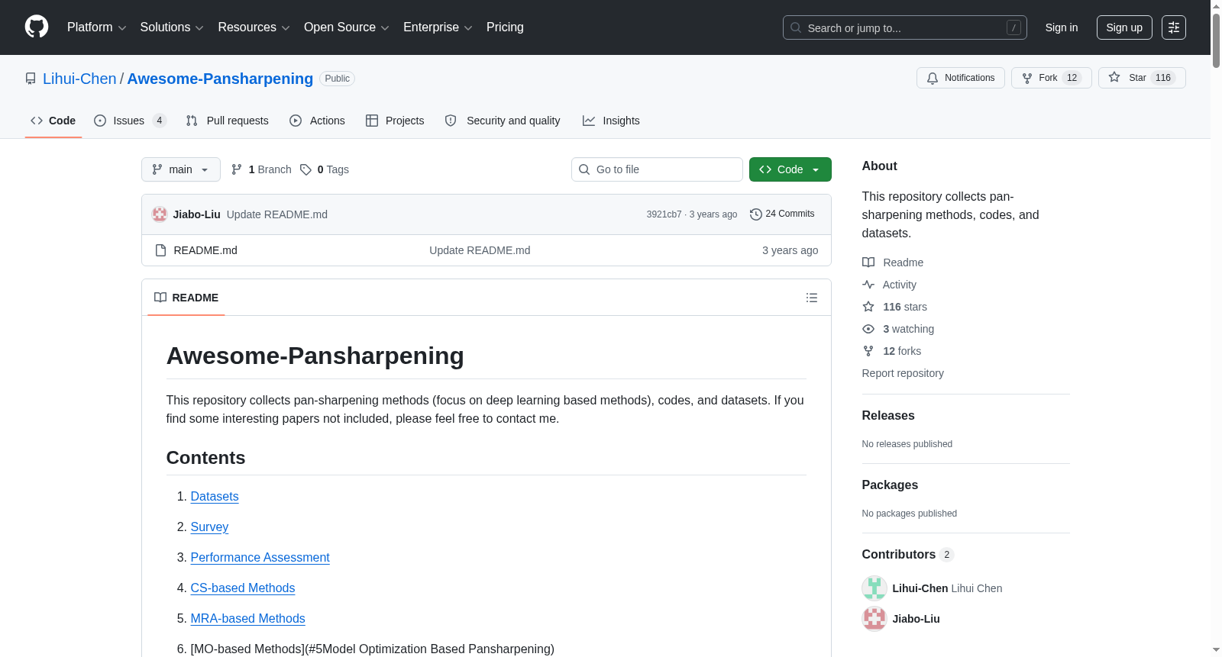The width and height of the screenshot is (1222, 657).
Task: Expand the Enterprise menu
Action: pos(438,27)
